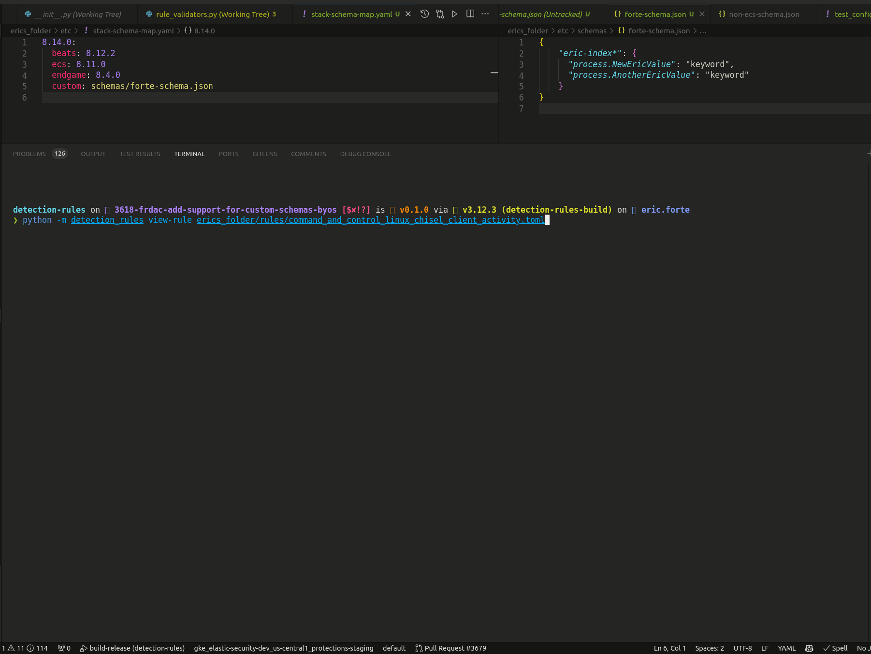Open the DEBUG CONSOLE panel
Screen dimensions: 871x654
click(365, 154)
